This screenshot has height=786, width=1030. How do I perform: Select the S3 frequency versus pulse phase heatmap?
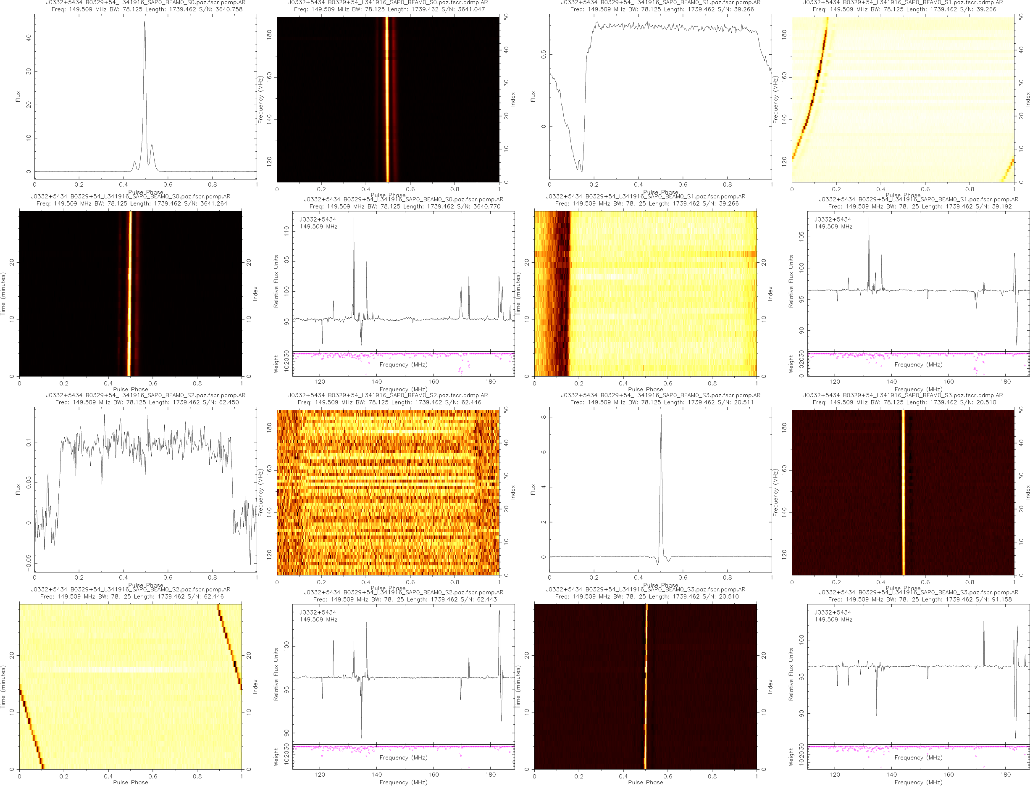point(902,492)
